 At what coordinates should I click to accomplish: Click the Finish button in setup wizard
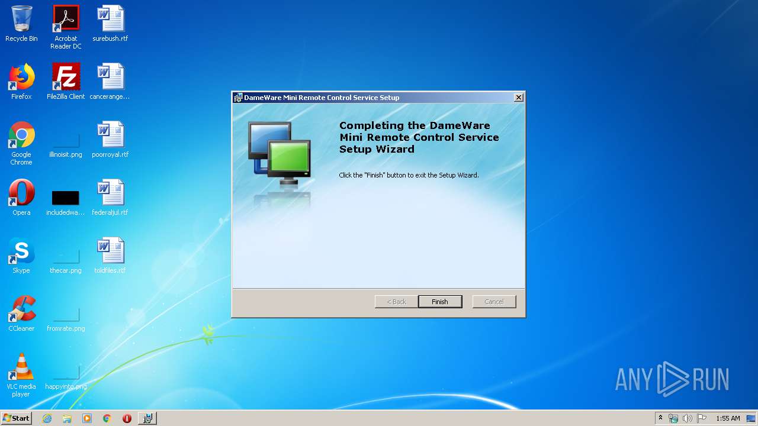pos(440,302)
